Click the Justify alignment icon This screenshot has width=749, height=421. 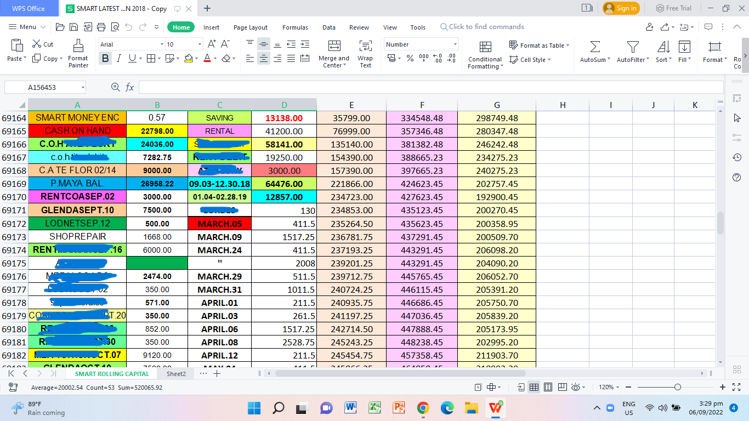pyautogui.click(x=291, y=58)
